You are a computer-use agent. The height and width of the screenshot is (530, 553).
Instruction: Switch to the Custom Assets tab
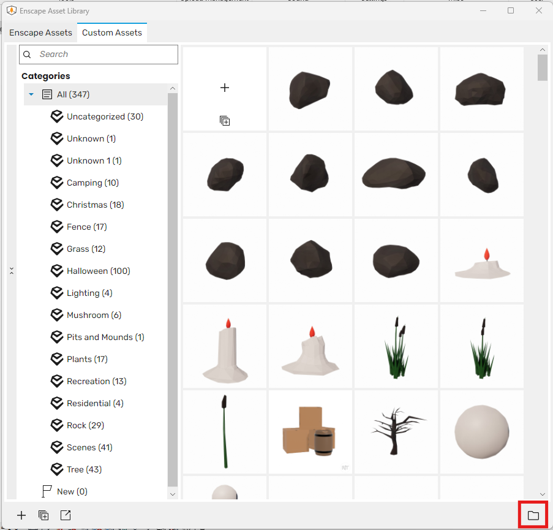pos(111,32)
